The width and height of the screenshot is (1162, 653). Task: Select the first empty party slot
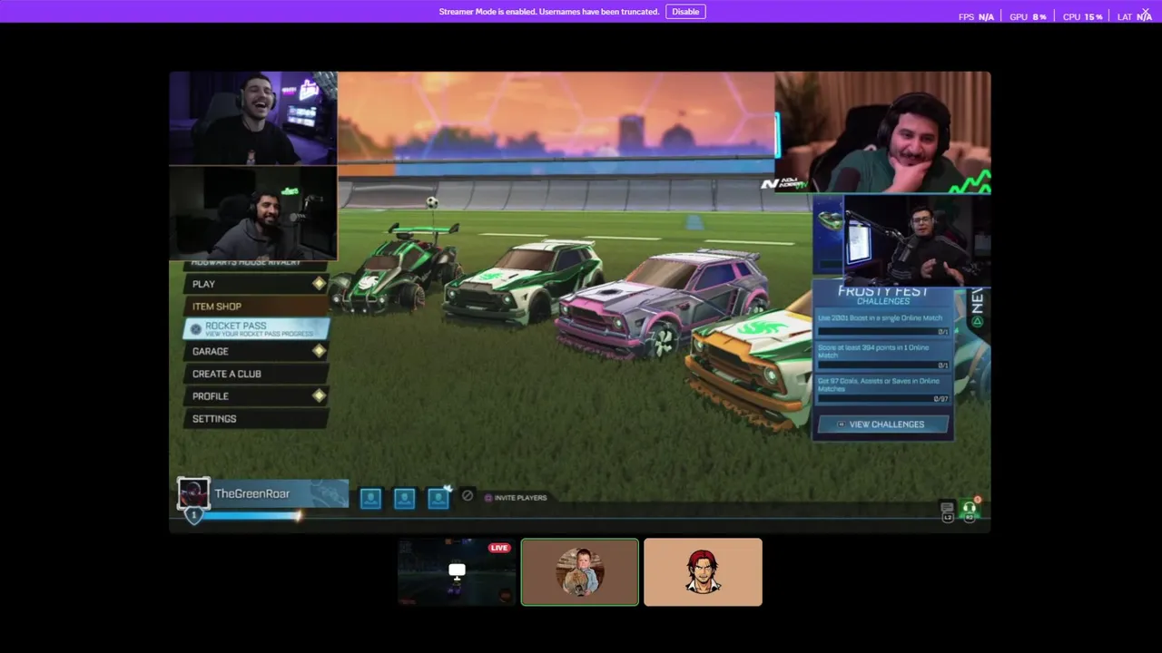pos(370,498)
